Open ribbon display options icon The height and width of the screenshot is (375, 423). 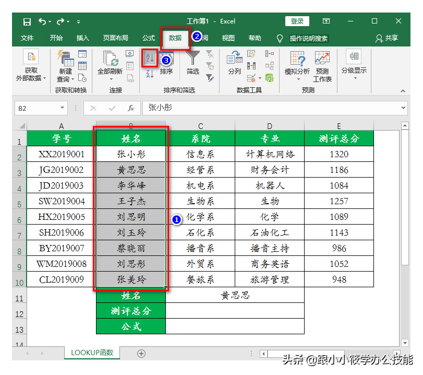click(x=326, y=21)
